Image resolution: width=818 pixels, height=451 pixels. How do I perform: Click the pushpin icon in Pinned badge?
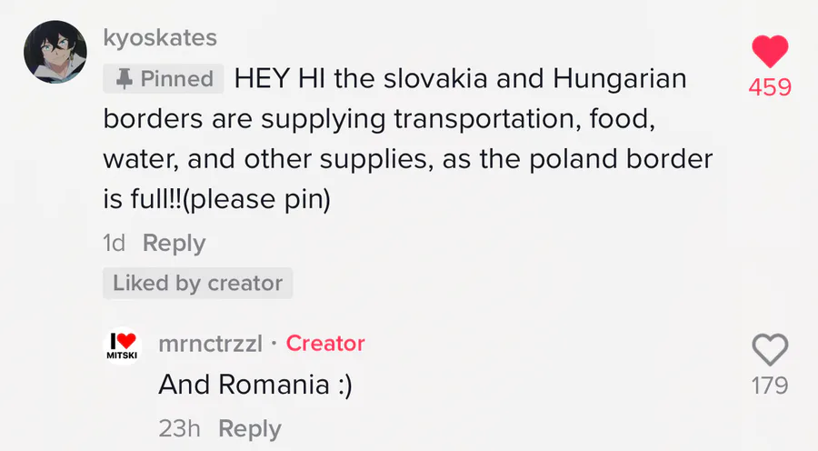click(123, 79)
